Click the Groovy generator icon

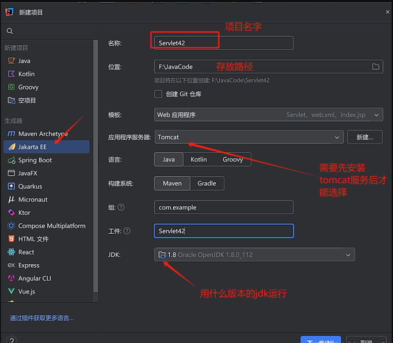(x=11, y=87)
